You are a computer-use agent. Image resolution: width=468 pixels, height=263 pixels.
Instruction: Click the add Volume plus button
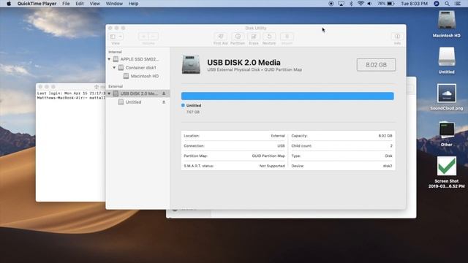143,37
